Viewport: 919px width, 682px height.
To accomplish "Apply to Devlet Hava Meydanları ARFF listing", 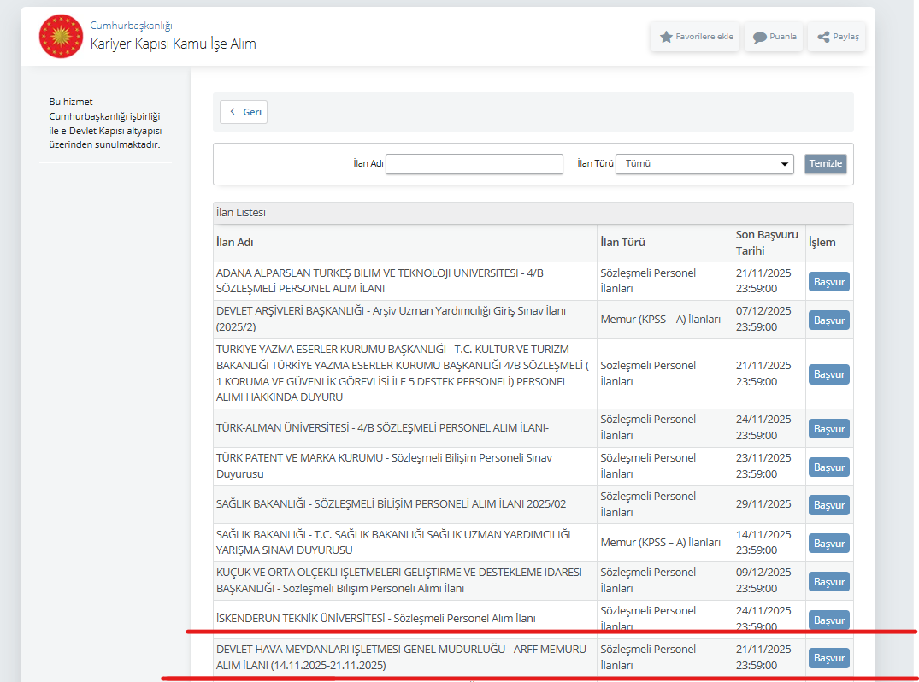I will pos(828,658).
